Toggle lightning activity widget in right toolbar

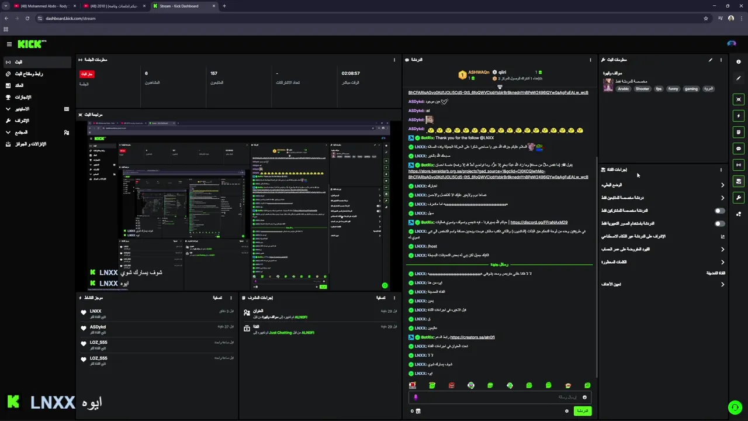(x=739, y=116)
